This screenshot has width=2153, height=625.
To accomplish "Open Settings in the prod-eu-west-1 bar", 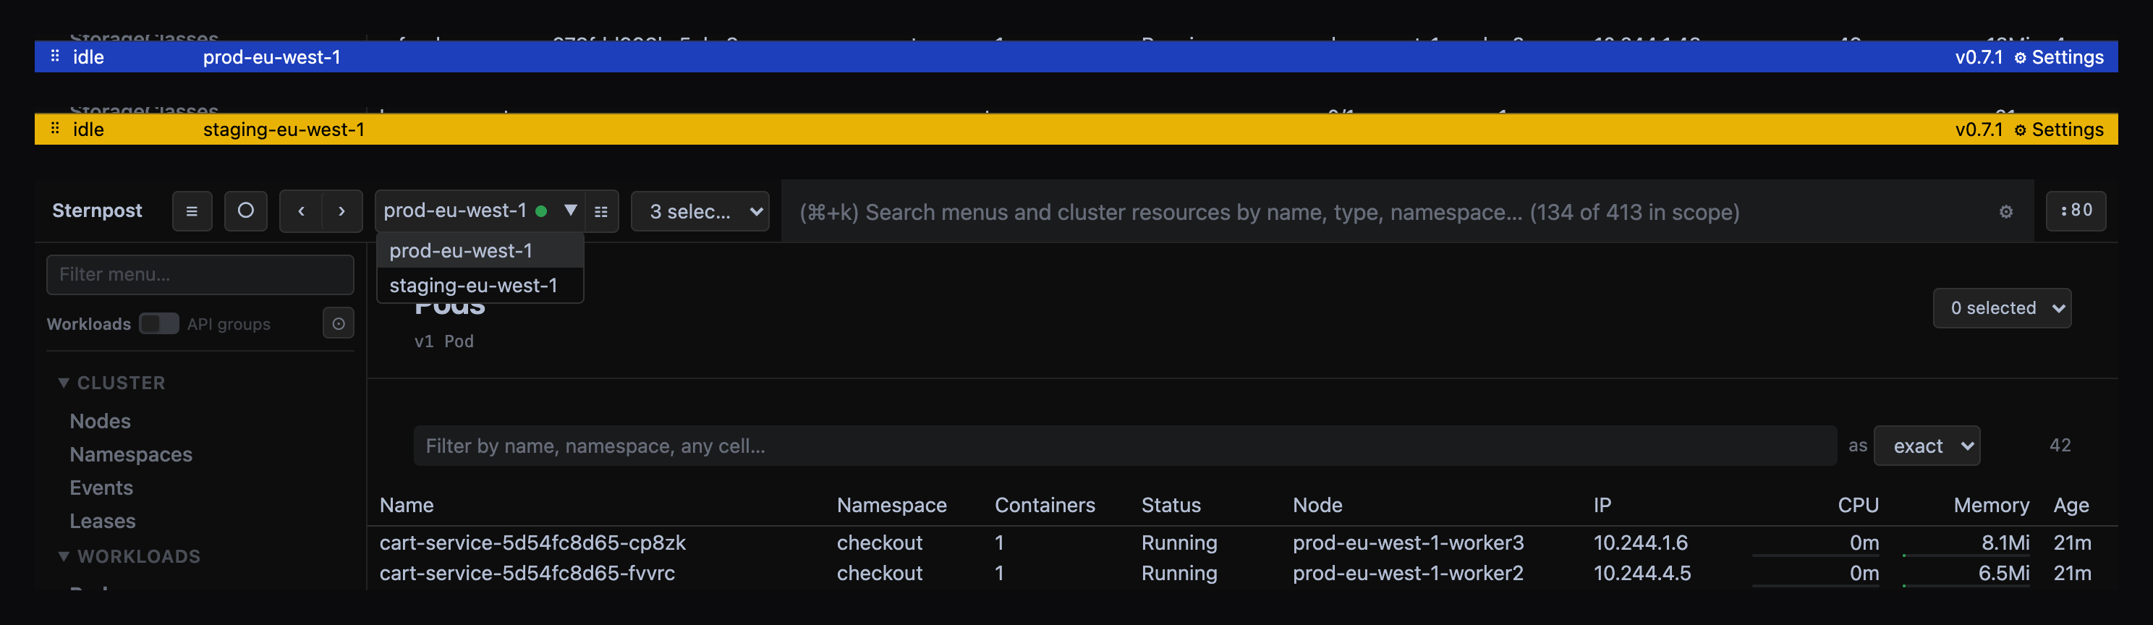I will click(2058, 57).
